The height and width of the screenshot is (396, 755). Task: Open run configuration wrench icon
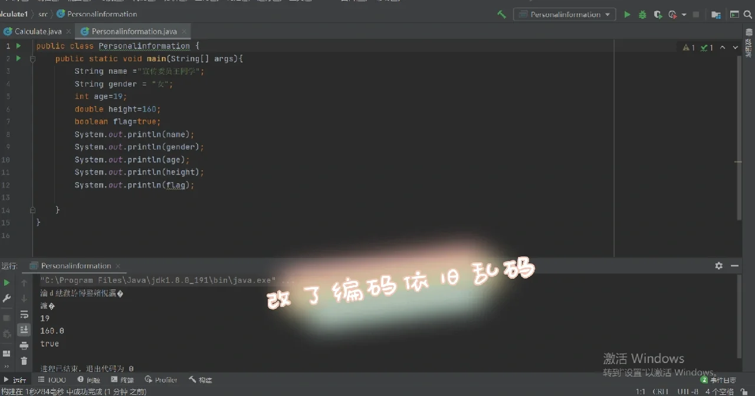point(7,299)
